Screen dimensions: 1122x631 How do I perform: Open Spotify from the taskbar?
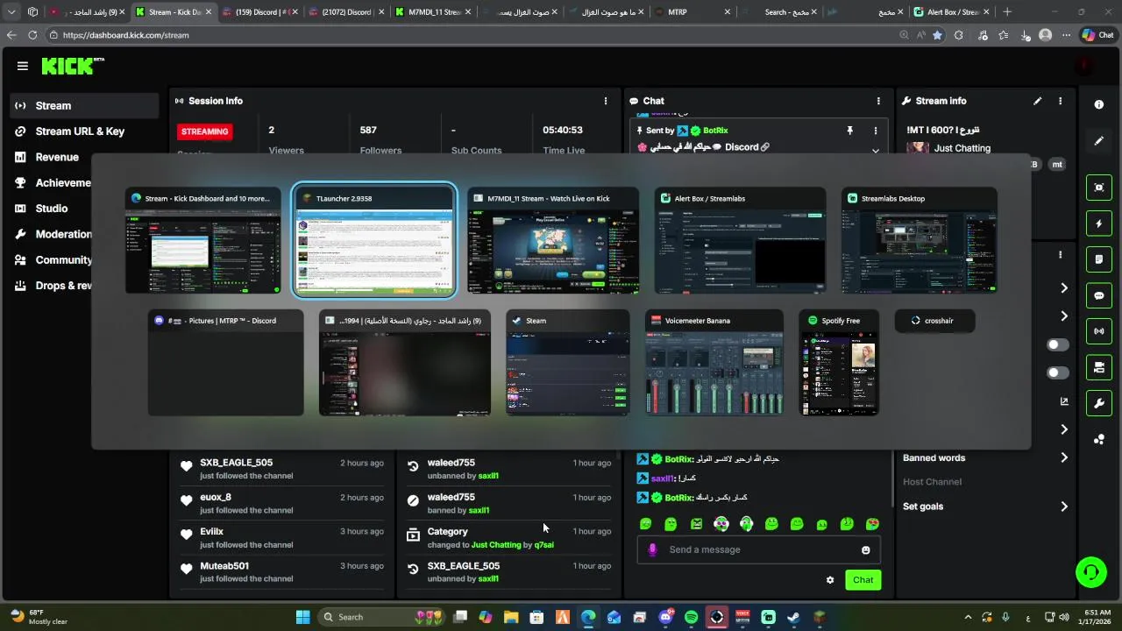coord(691,617)
